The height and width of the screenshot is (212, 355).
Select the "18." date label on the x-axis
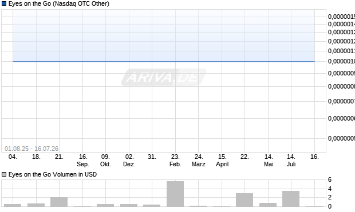point(36,157)
